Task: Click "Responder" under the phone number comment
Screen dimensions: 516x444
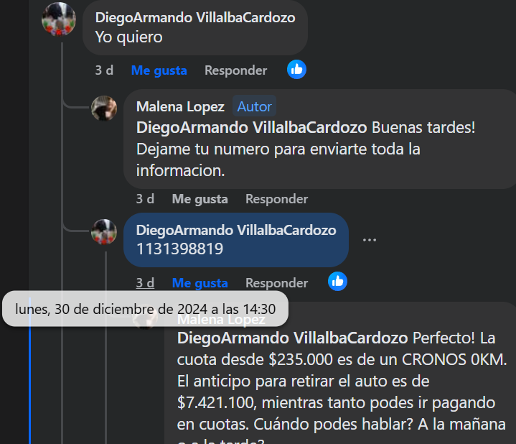Action: (x=277, y=283)
